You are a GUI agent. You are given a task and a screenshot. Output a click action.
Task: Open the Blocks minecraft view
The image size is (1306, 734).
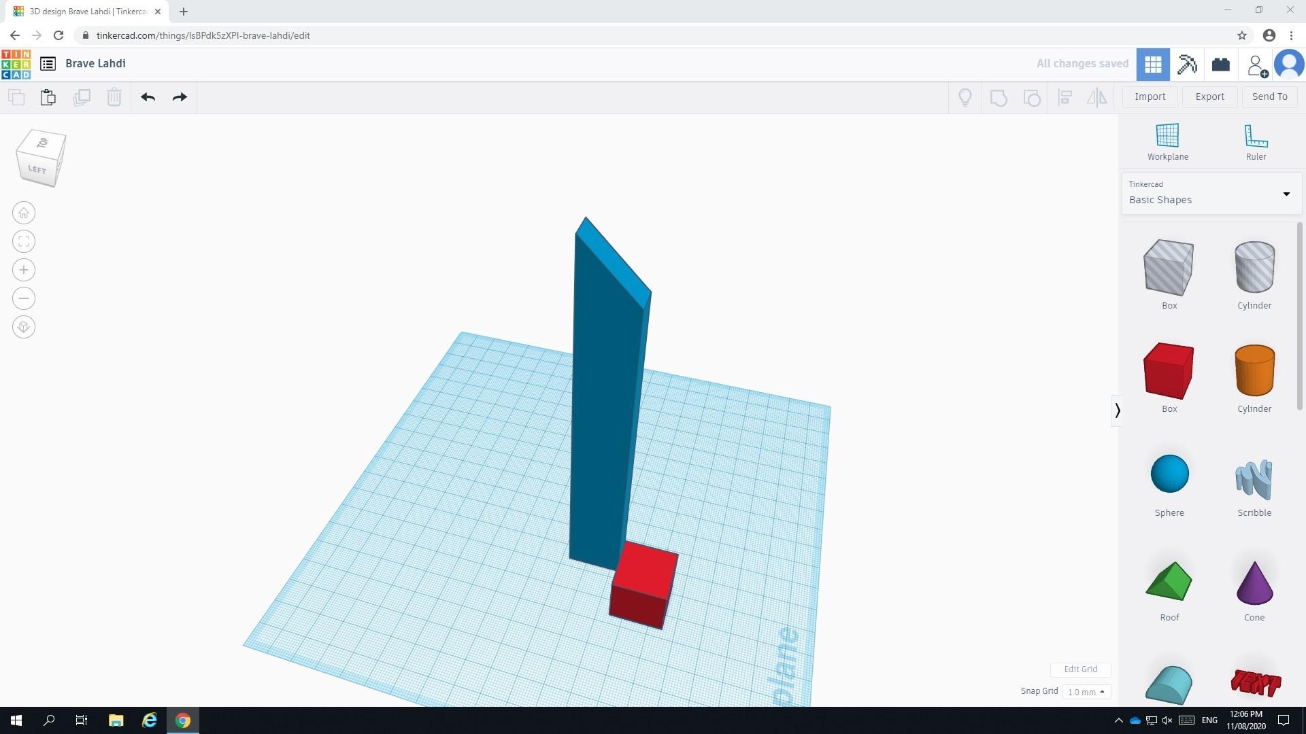coord(1186,65)
